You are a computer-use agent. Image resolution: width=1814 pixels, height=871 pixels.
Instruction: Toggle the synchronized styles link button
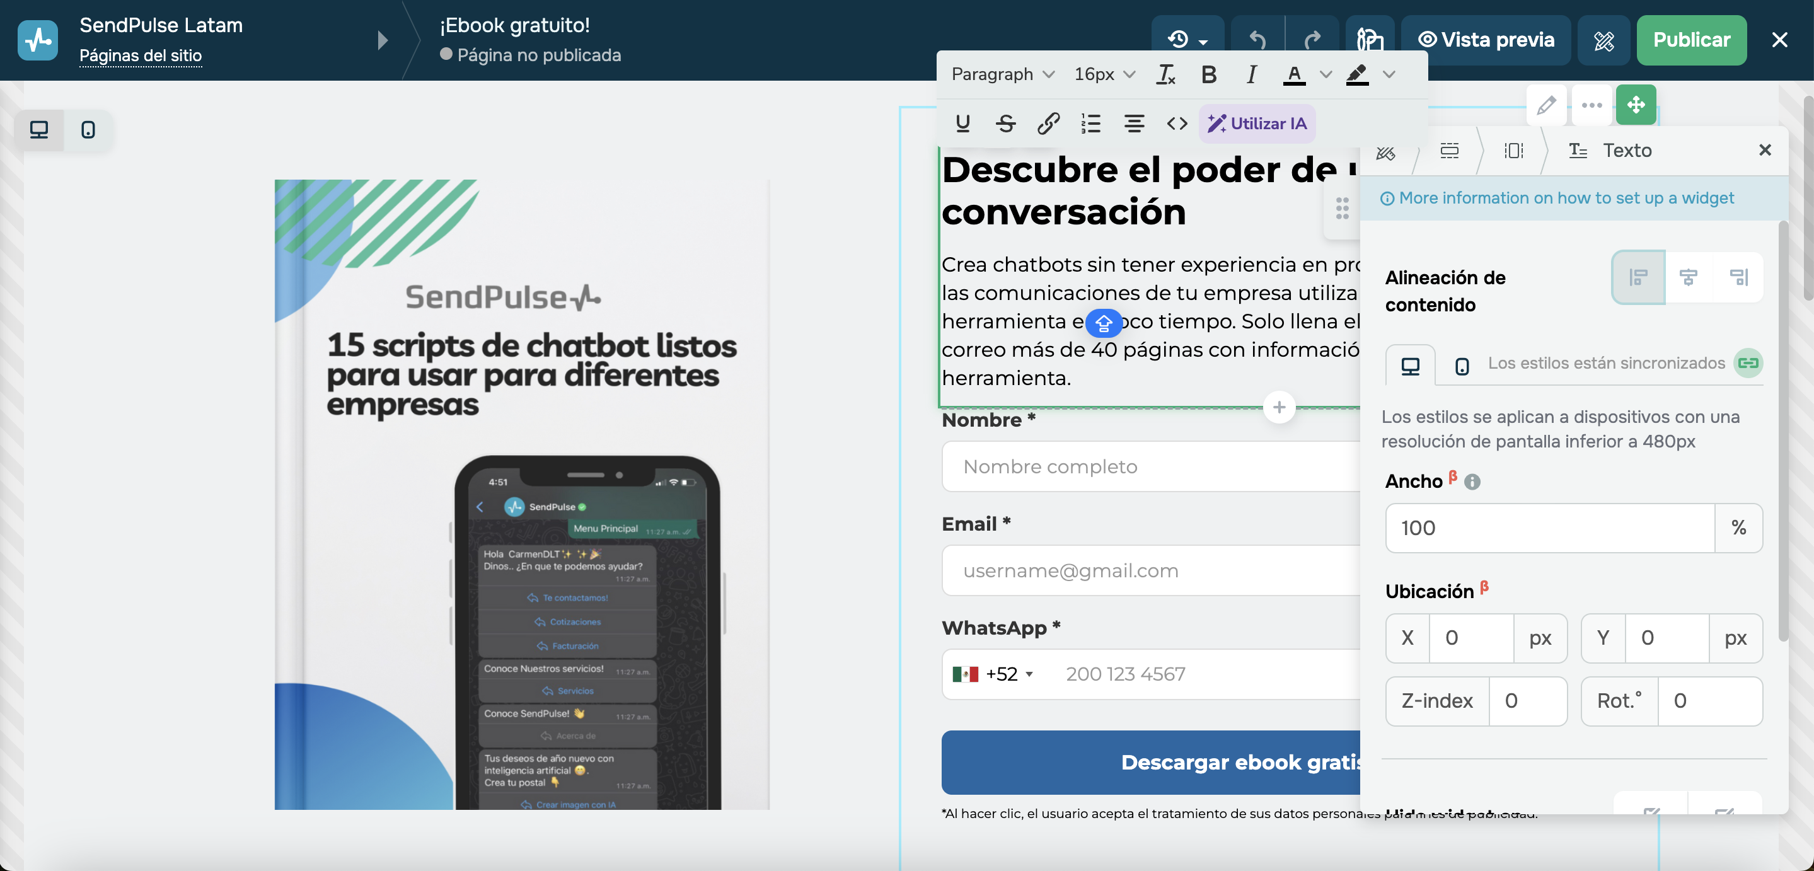point(1747,363)
